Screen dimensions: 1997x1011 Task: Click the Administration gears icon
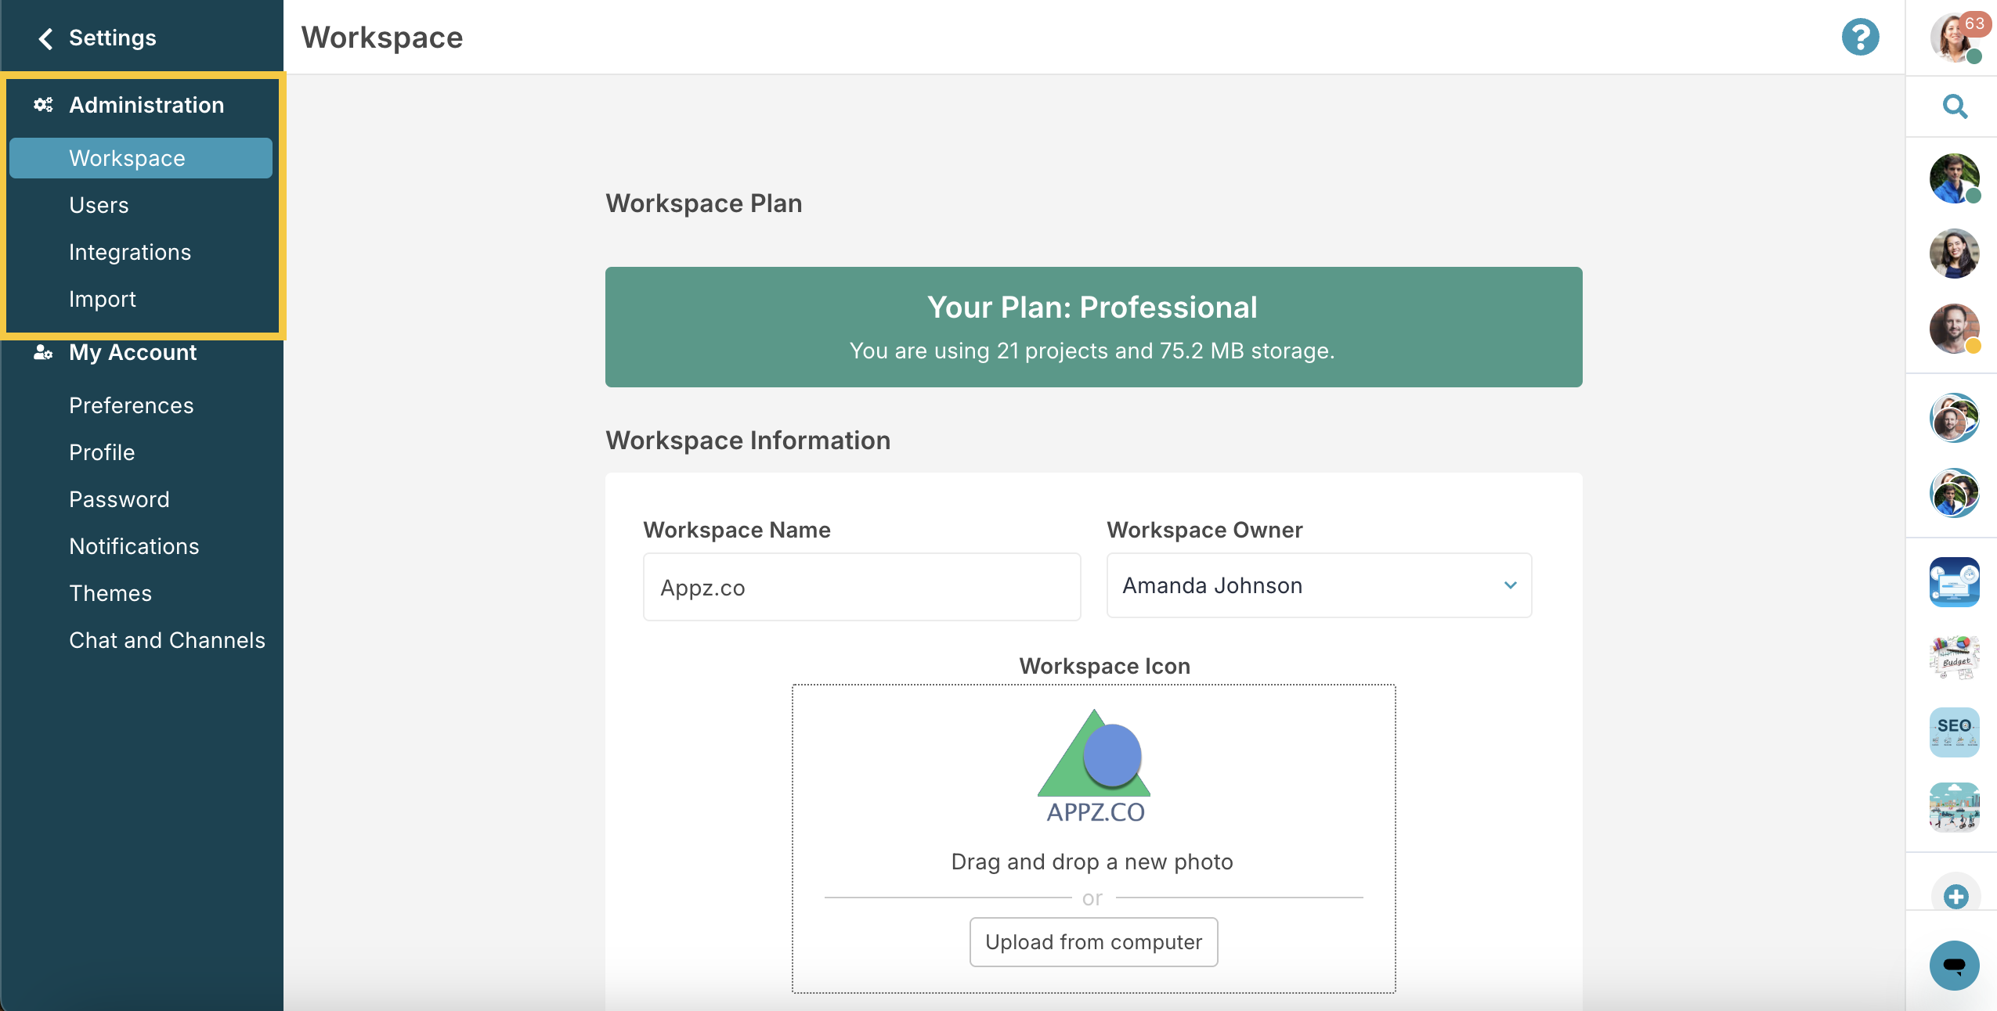click(x=43, y=105)
